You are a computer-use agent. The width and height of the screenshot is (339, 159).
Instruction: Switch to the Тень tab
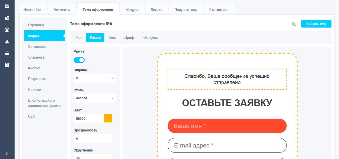point(112,37)
